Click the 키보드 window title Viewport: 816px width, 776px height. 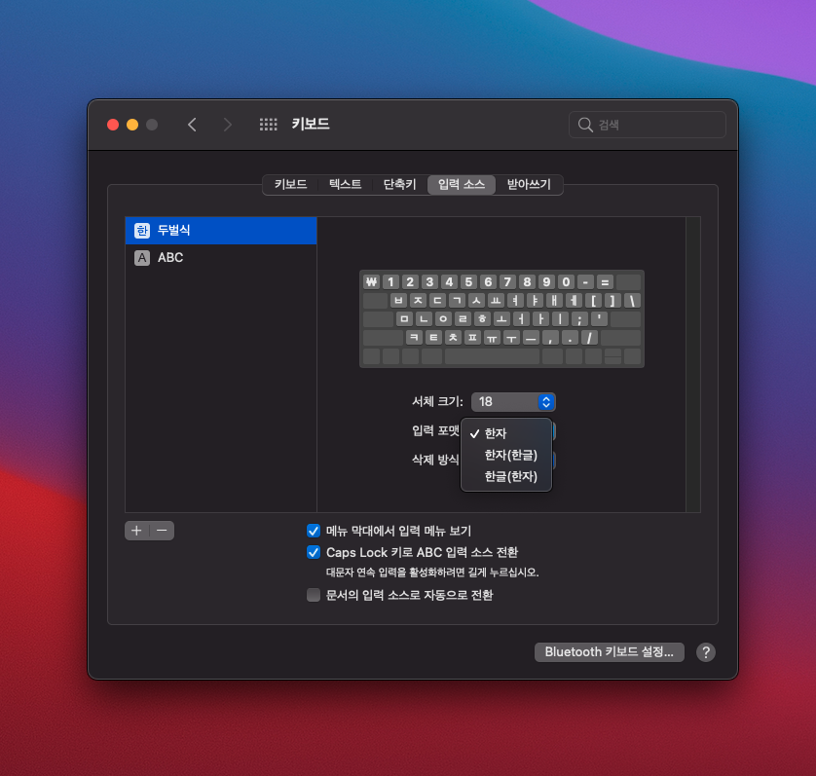(x=311, y=125)
